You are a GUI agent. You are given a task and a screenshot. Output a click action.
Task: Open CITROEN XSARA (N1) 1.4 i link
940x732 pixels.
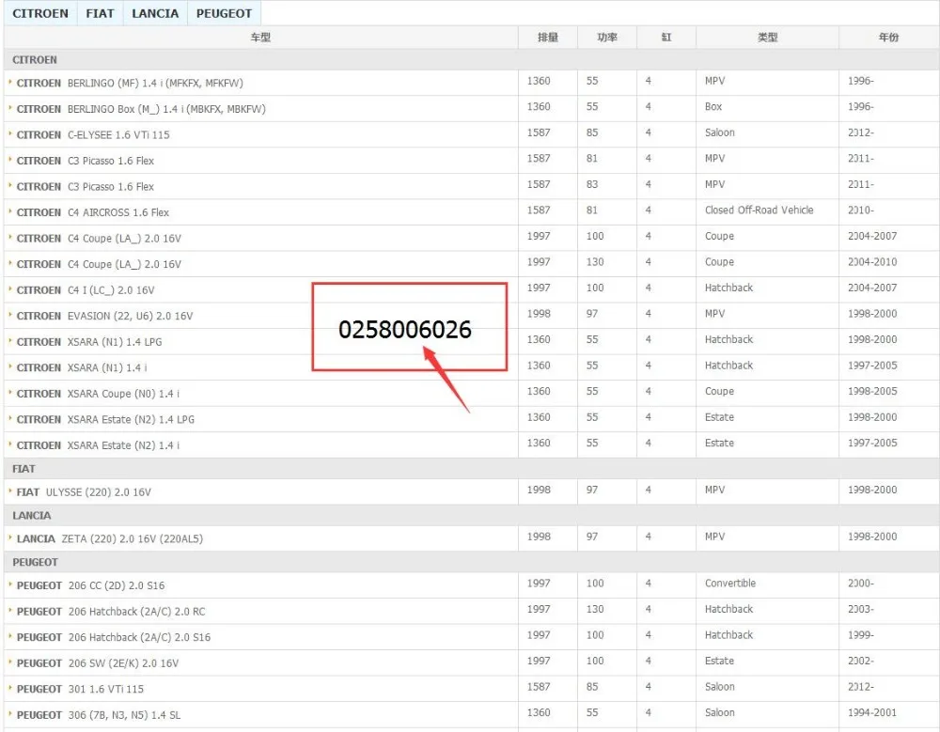tap(82, 367)
